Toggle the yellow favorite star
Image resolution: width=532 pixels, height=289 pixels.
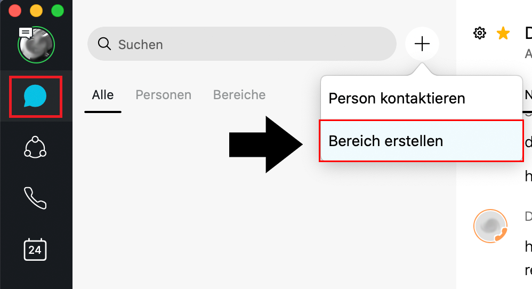(x=503, y=34)
